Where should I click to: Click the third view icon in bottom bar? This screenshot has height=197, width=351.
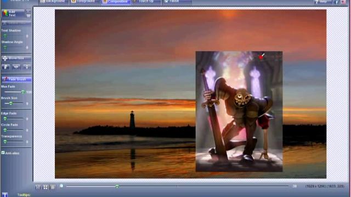(x=53, y=187)
